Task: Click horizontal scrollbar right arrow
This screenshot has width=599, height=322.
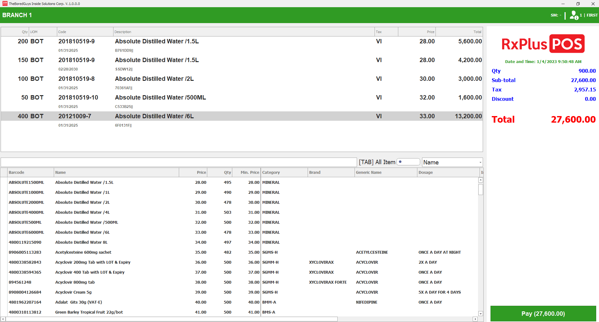Action: (x=475, y=319)
